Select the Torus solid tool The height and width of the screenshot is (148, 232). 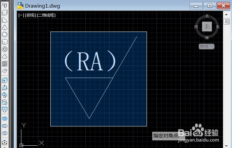click(5, 49)
